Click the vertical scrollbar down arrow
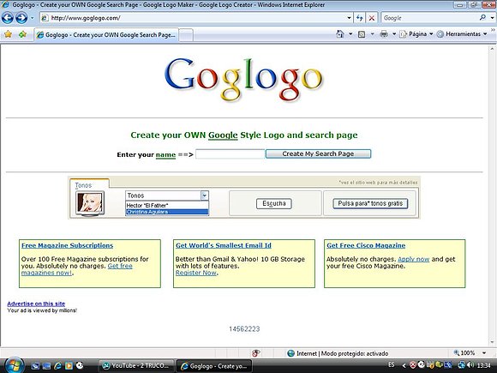The height and width of the screenshot is (373, 497). [x=492, y=342]
